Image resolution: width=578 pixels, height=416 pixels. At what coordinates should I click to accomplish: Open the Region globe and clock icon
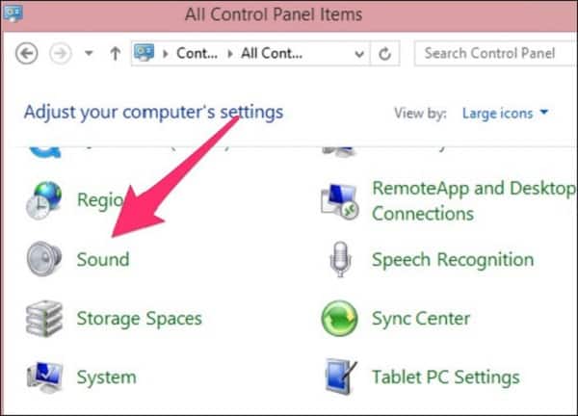pos(44,200)
